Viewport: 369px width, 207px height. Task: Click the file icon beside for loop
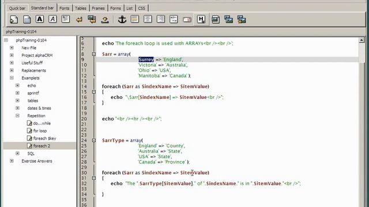29,131
